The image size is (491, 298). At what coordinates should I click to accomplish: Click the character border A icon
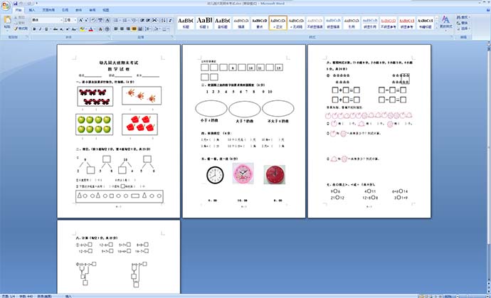[x=107, y=20]
